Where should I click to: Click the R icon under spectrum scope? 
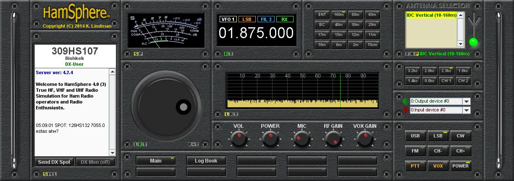point(231,114)
